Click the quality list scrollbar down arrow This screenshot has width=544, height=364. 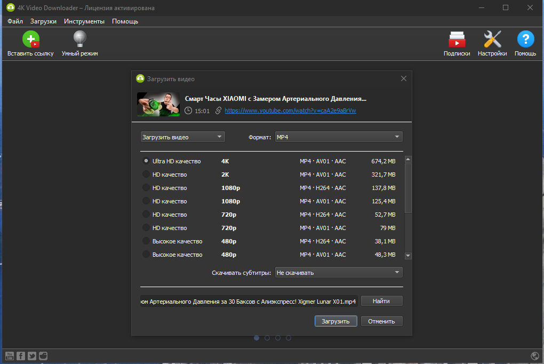tap(408, 256)
